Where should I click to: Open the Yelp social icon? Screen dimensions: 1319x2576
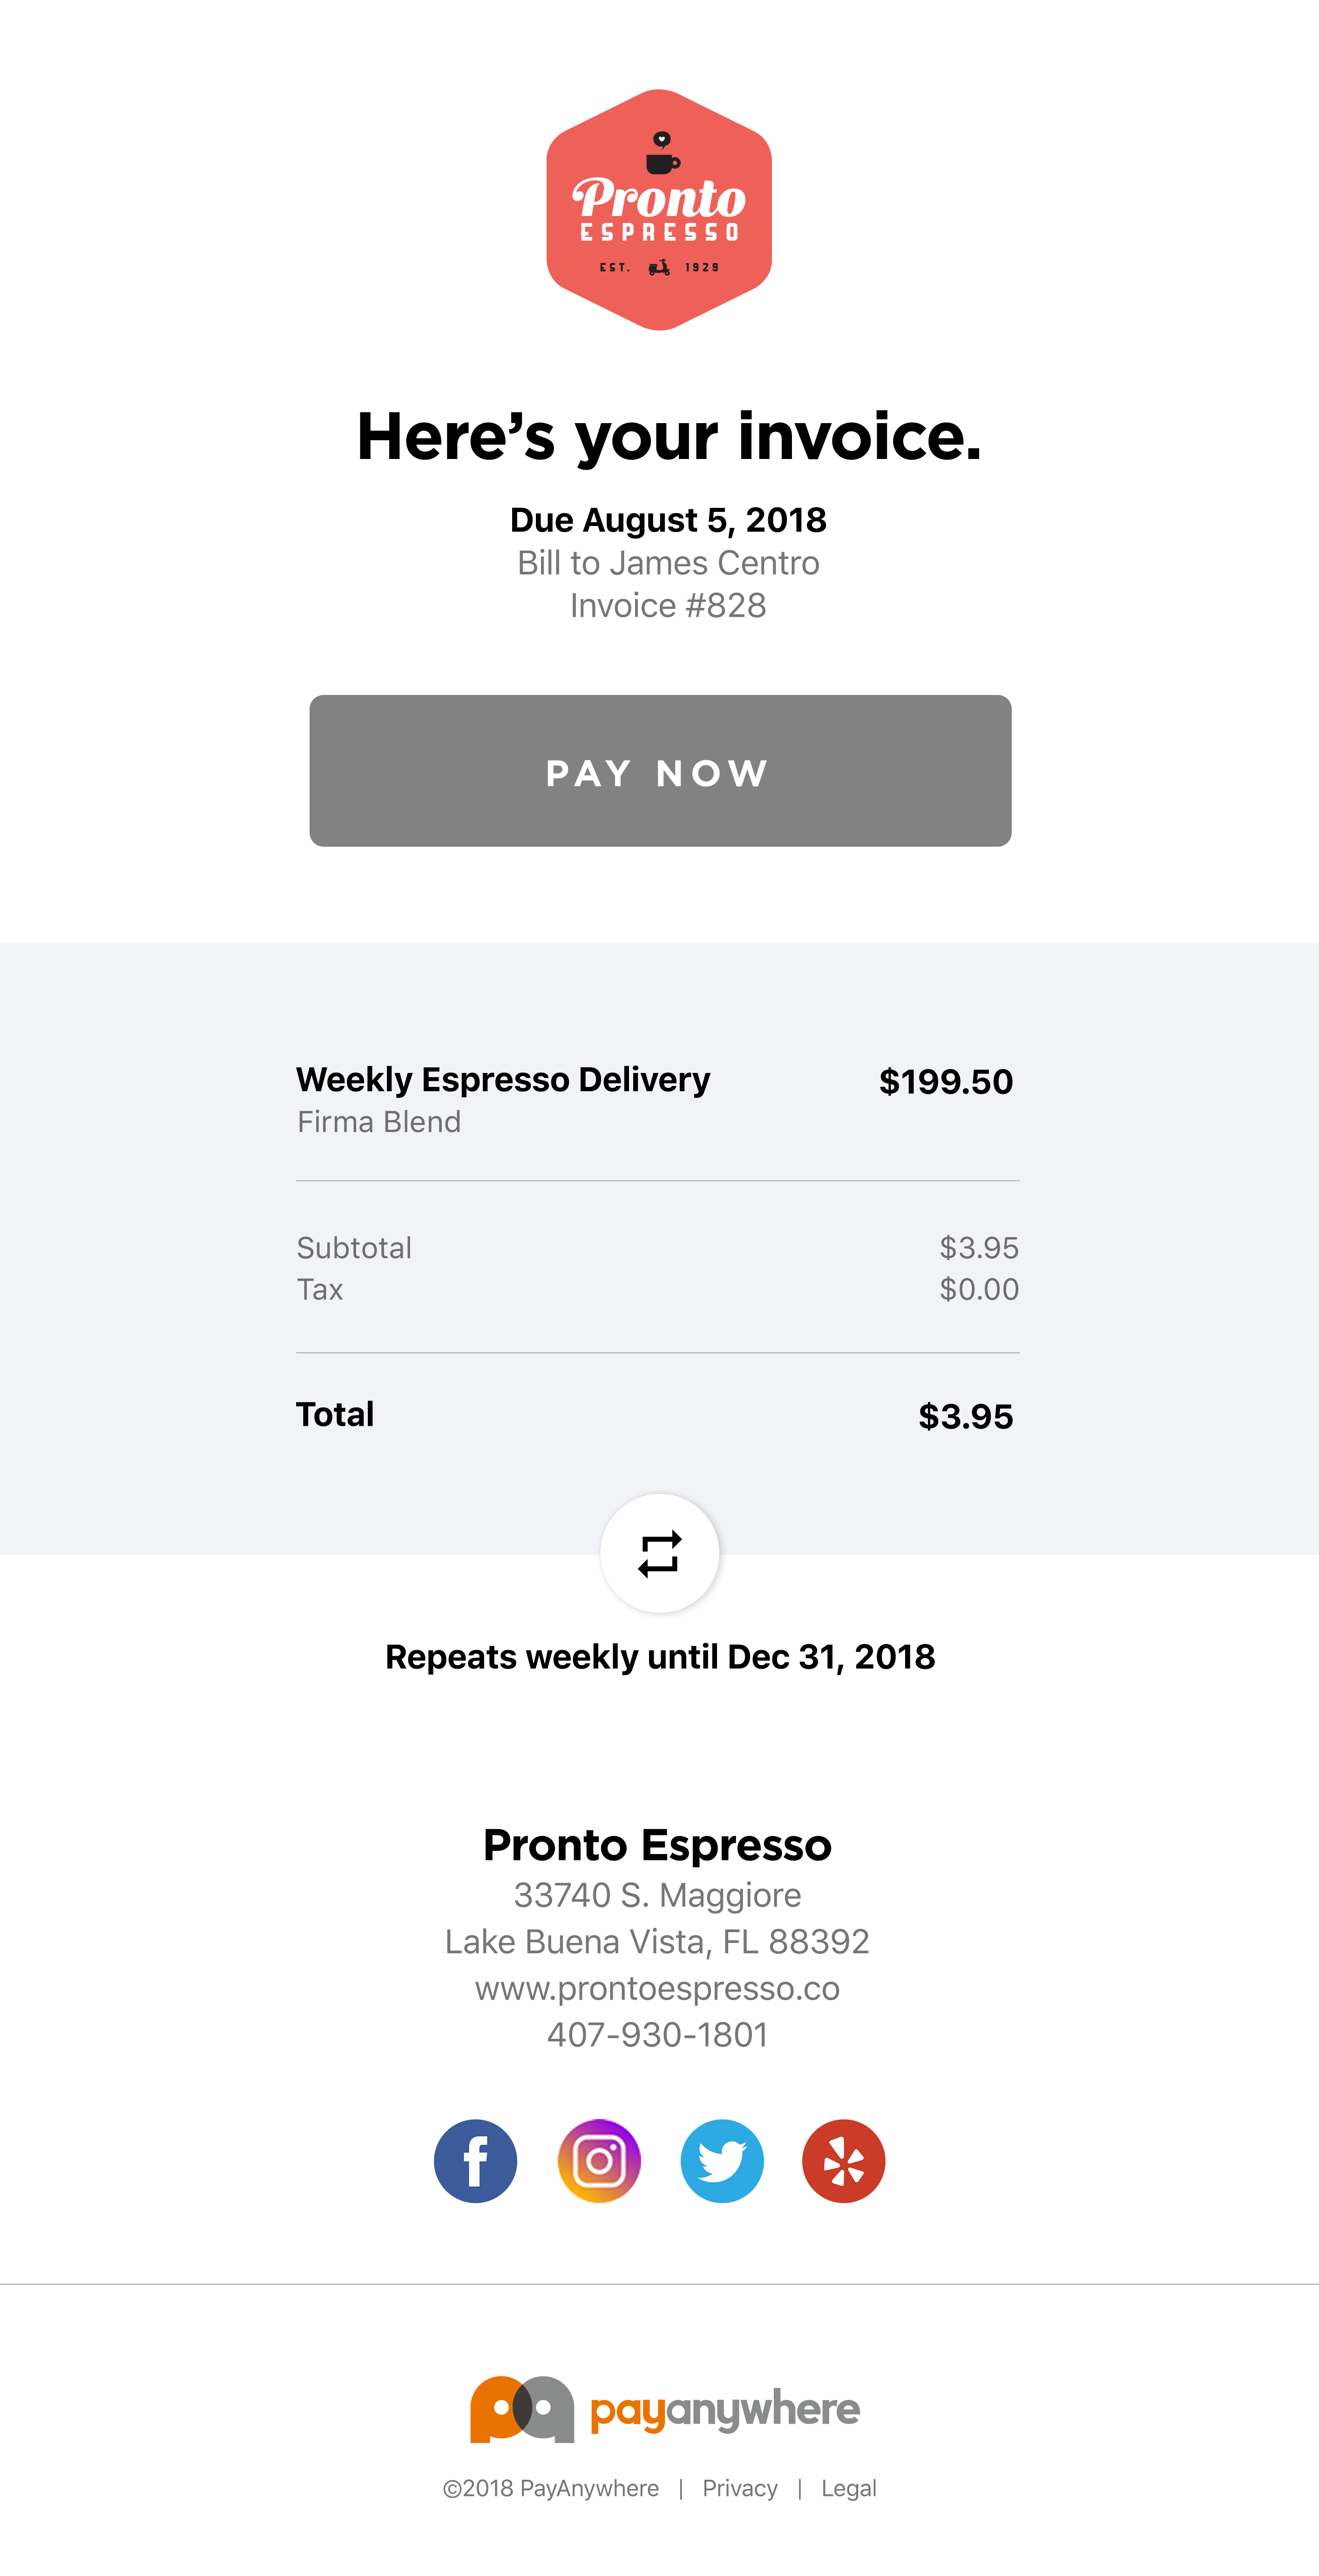tap(844, 2161)
